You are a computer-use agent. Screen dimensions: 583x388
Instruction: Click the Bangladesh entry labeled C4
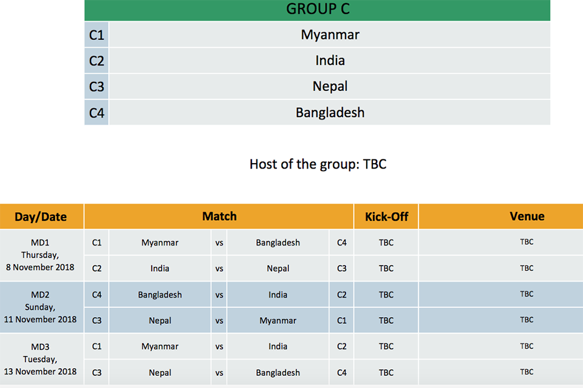pyautogui.click(x=317, y=113)
